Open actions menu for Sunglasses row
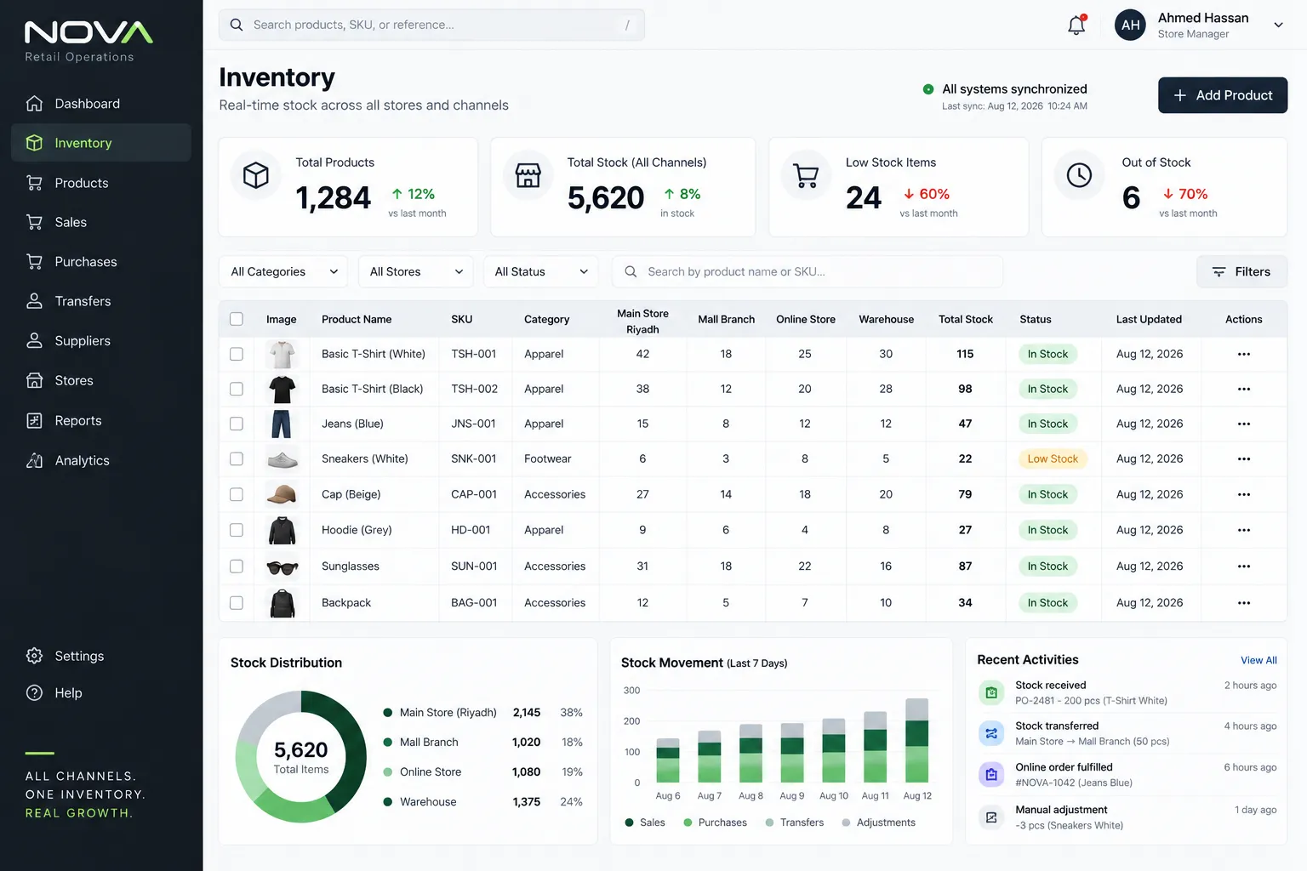 1244,566
